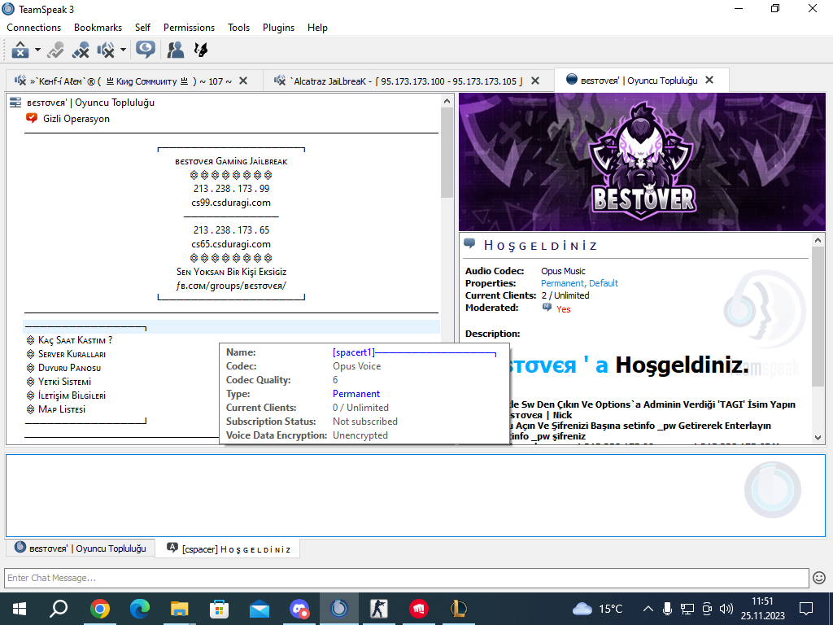Open the emoji smiley picker
Screen dimensions: 833x625
point(819,578)
